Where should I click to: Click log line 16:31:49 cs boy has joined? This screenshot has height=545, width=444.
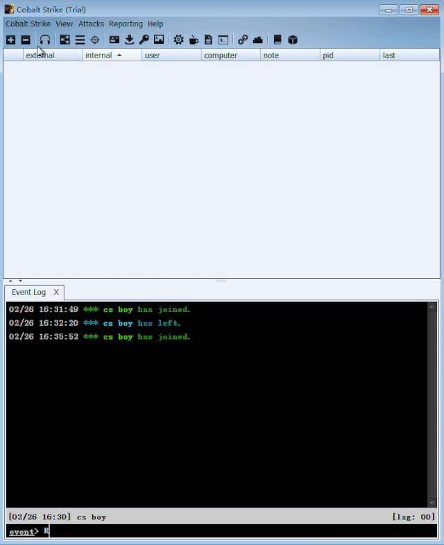tap(100, 309)
